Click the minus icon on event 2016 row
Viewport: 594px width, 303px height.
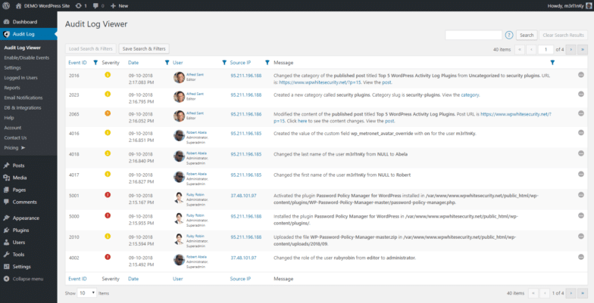(x=580, y=75)
